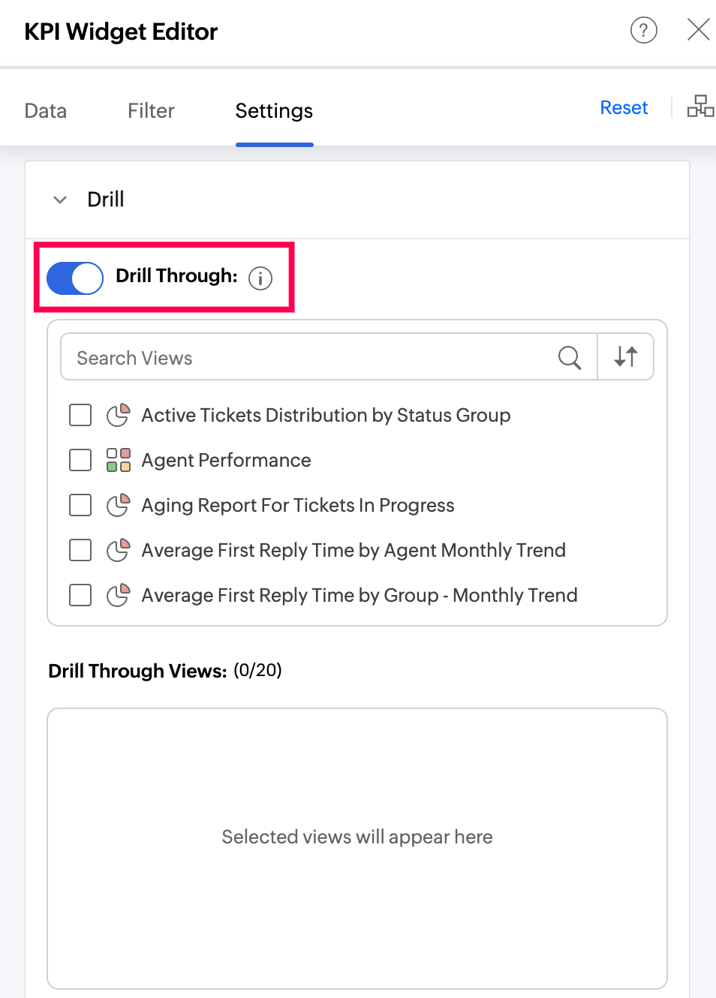Click the Reset link

pyautogui.click(x=624, y=107)
